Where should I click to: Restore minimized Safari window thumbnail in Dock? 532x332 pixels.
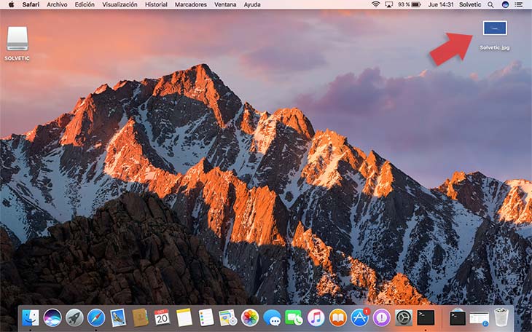pyautogui.click(x=480, y=318)
